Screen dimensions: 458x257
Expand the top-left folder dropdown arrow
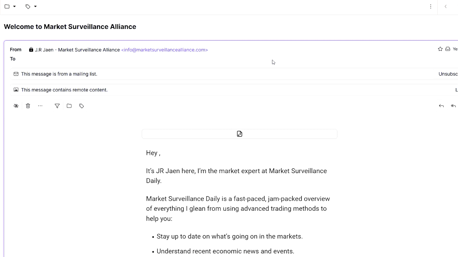point(14,6)
